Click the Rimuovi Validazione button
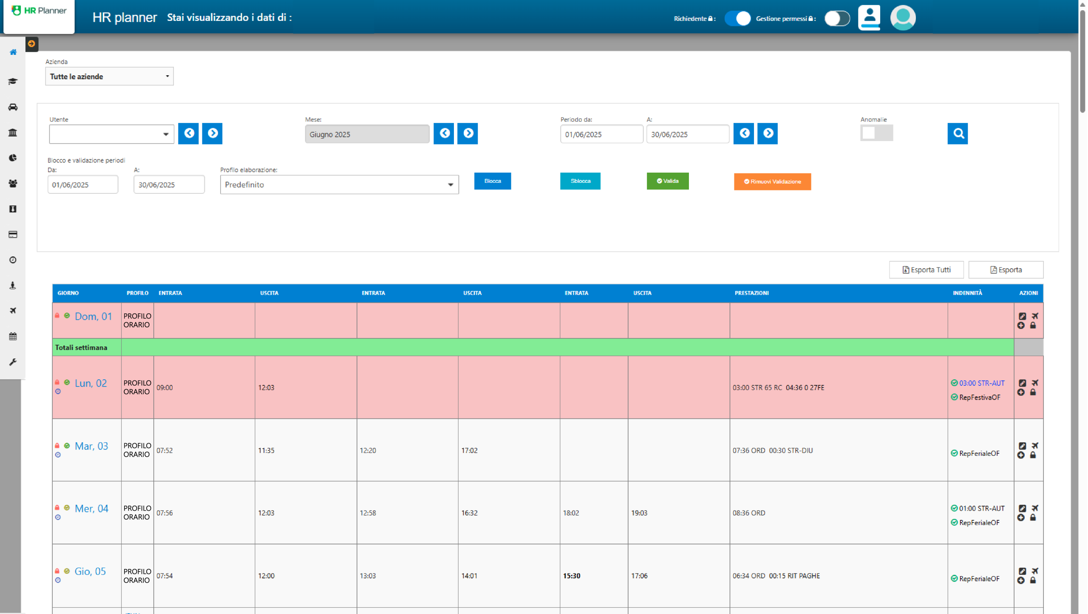Screen dimensions: 1088x614 (772, 182)
